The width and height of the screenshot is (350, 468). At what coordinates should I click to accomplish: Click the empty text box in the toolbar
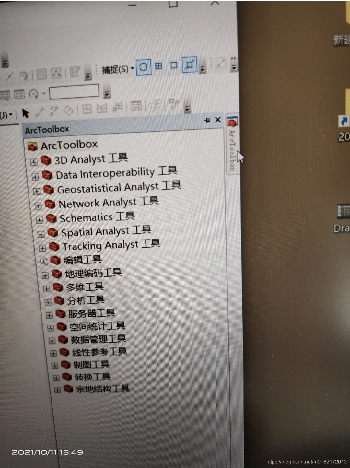(x=74, y=91)
